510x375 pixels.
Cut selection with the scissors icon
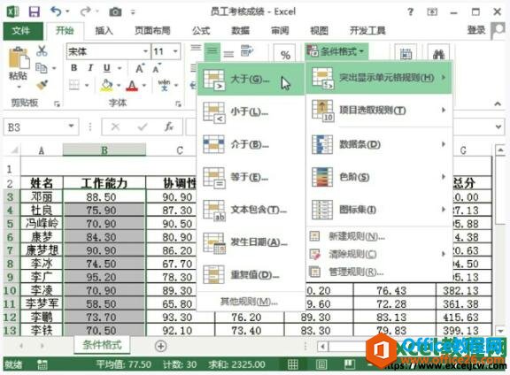point(42,50)
